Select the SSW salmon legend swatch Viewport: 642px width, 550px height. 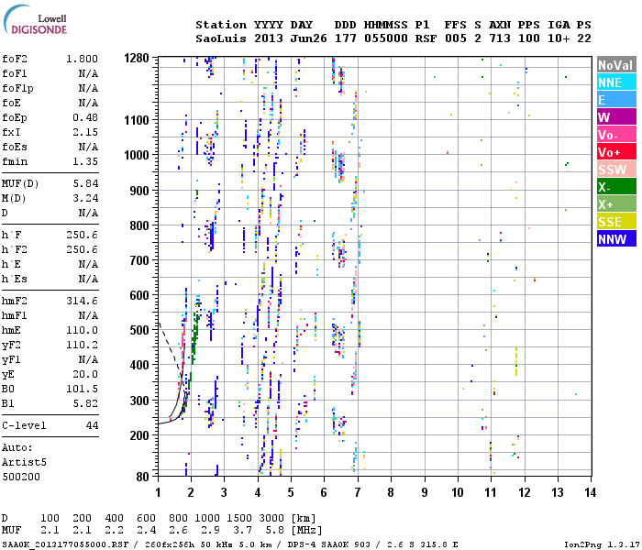(616, 170)
